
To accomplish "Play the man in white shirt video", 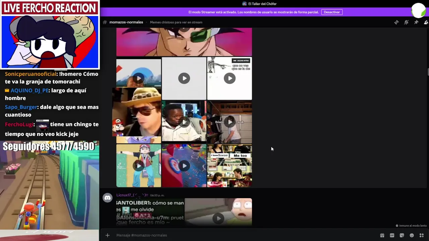I will click(x=184, y=122).
